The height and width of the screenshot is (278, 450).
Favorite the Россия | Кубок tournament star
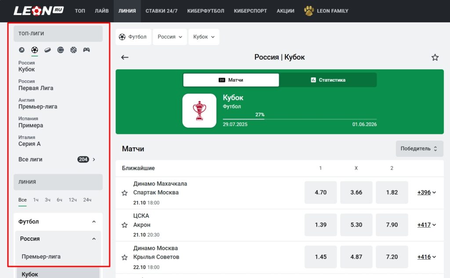[x=435, y=57]
